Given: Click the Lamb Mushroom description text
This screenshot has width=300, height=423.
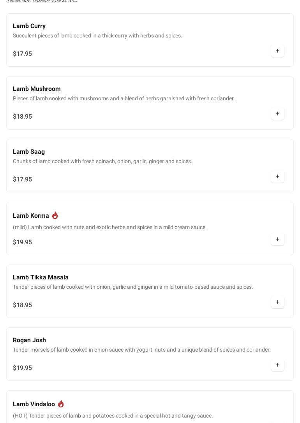Looking at the screenshot, I should tap(124, 98).
